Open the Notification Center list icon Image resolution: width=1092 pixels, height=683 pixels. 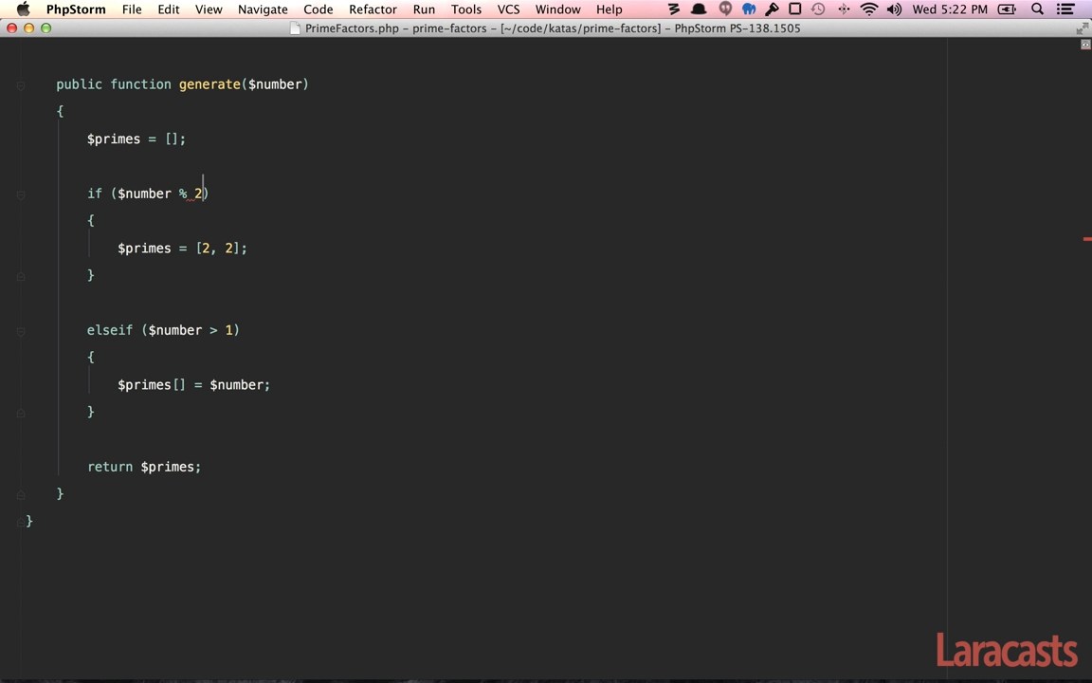point(1066,9)
